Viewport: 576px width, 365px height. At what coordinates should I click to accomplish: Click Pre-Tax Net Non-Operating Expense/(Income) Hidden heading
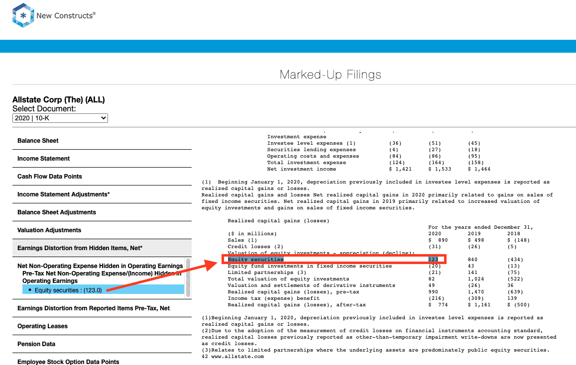[102, 277]
